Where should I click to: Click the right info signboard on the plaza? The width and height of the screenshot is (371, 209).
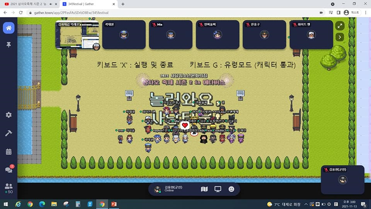pos(240,95)
